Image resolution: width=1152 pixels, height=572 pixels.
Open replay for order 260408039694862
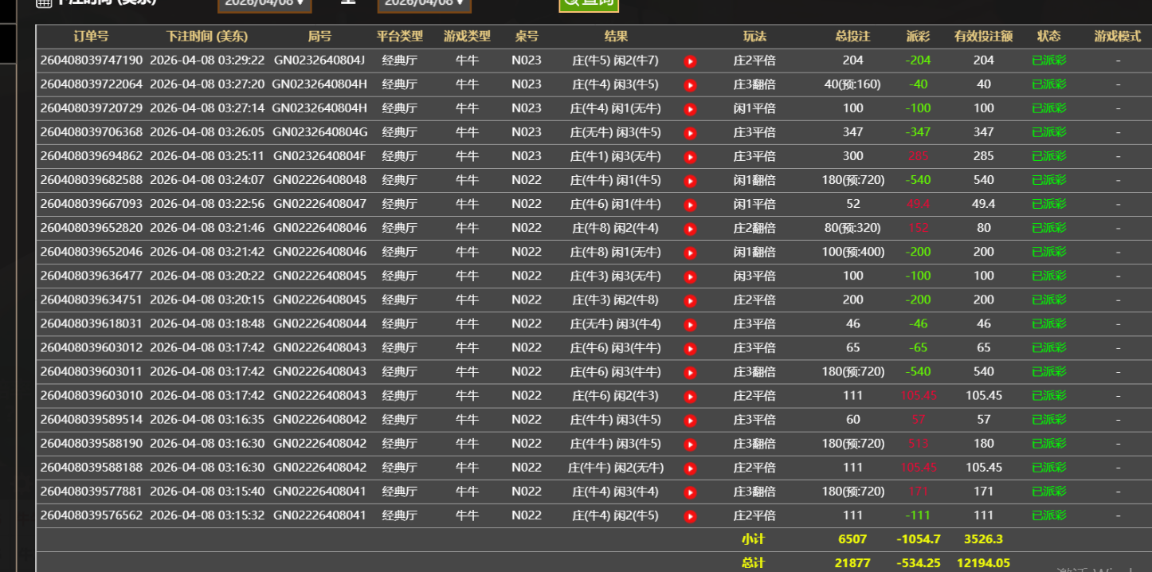pyautogui.click(x=690, y=157)
